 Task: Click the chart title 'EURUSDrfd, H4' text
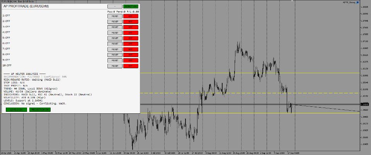point(9,2)
